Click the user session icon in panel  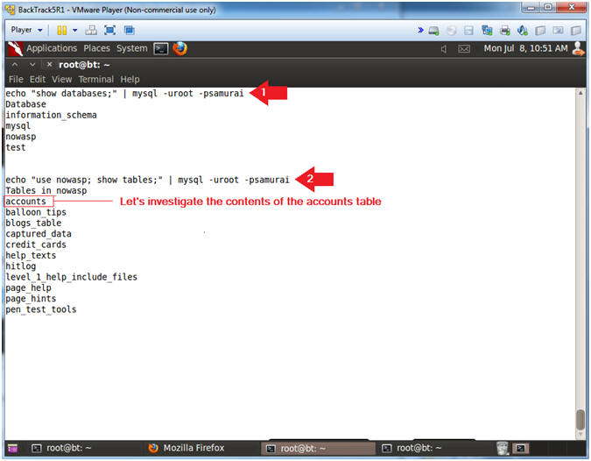pos(578,49)
